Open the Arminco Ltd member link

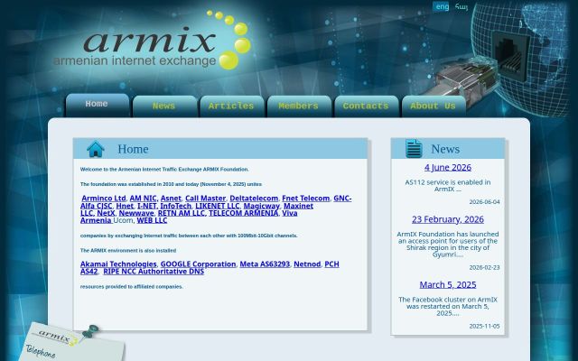coord(104,199)
